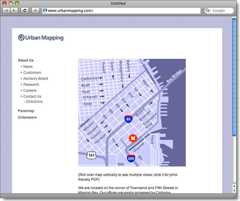This screenshot has width=240, height=201.
Task: Click the Powell street label on map
Action: click(104, 67)
